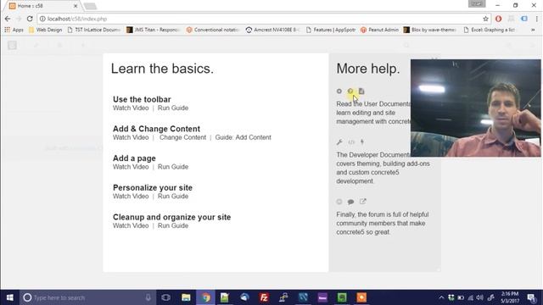This screenshot has height=305, width=543.
Task: Click the highlighted circle icon under More help
Action: coord(350,91)
